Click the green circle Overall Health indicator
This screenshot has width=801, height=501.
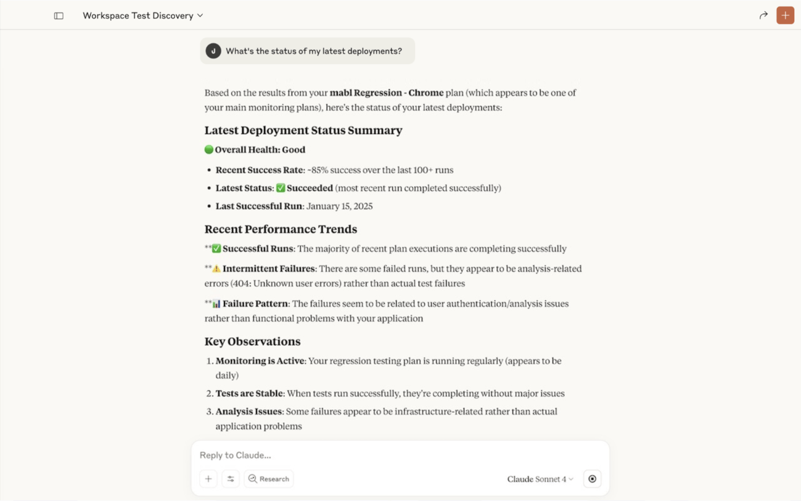pos(209,149)
